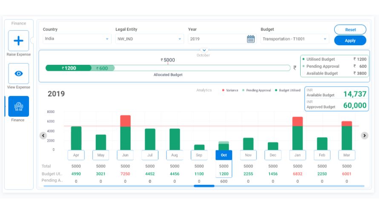The image size is (379, 213).
Task: Open the Year calendar picker icon
Action: [x=251, y=39]
